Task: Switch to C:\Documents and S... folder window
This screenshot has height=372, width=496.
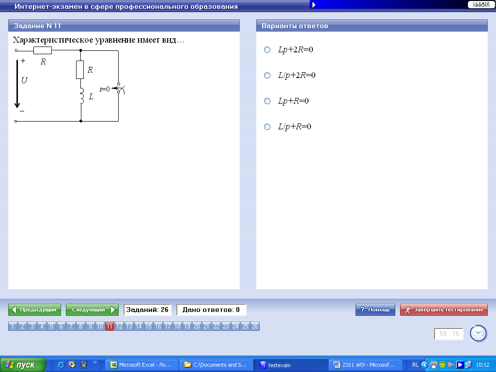Action: pyautogui.click(x=217, y=365)
